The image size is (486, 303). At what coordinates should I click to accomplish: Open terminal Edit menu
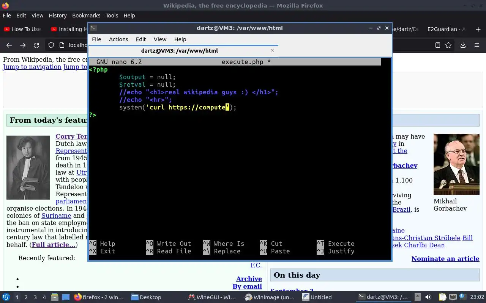pyautogui.click(x=141, y=39)
